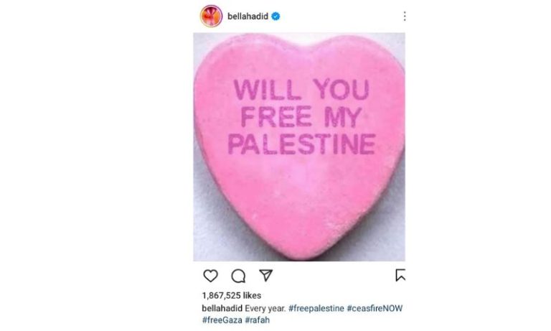This screenshot has width=551, height=331.
Task: Click the 'Every year.' caption text
Action: 265,309
